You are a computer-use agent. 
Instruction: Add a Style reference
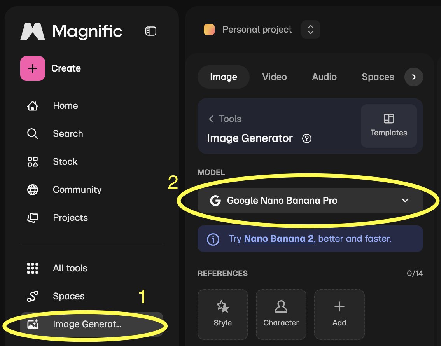[x=223, y=315]
